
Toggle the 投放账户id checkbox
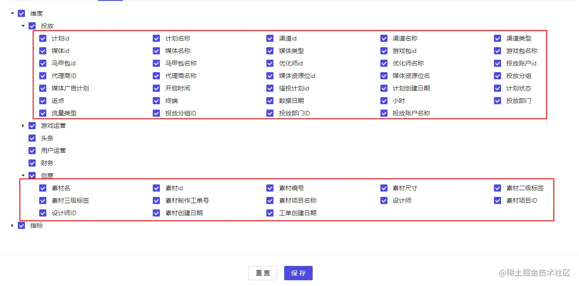[497, 63]
